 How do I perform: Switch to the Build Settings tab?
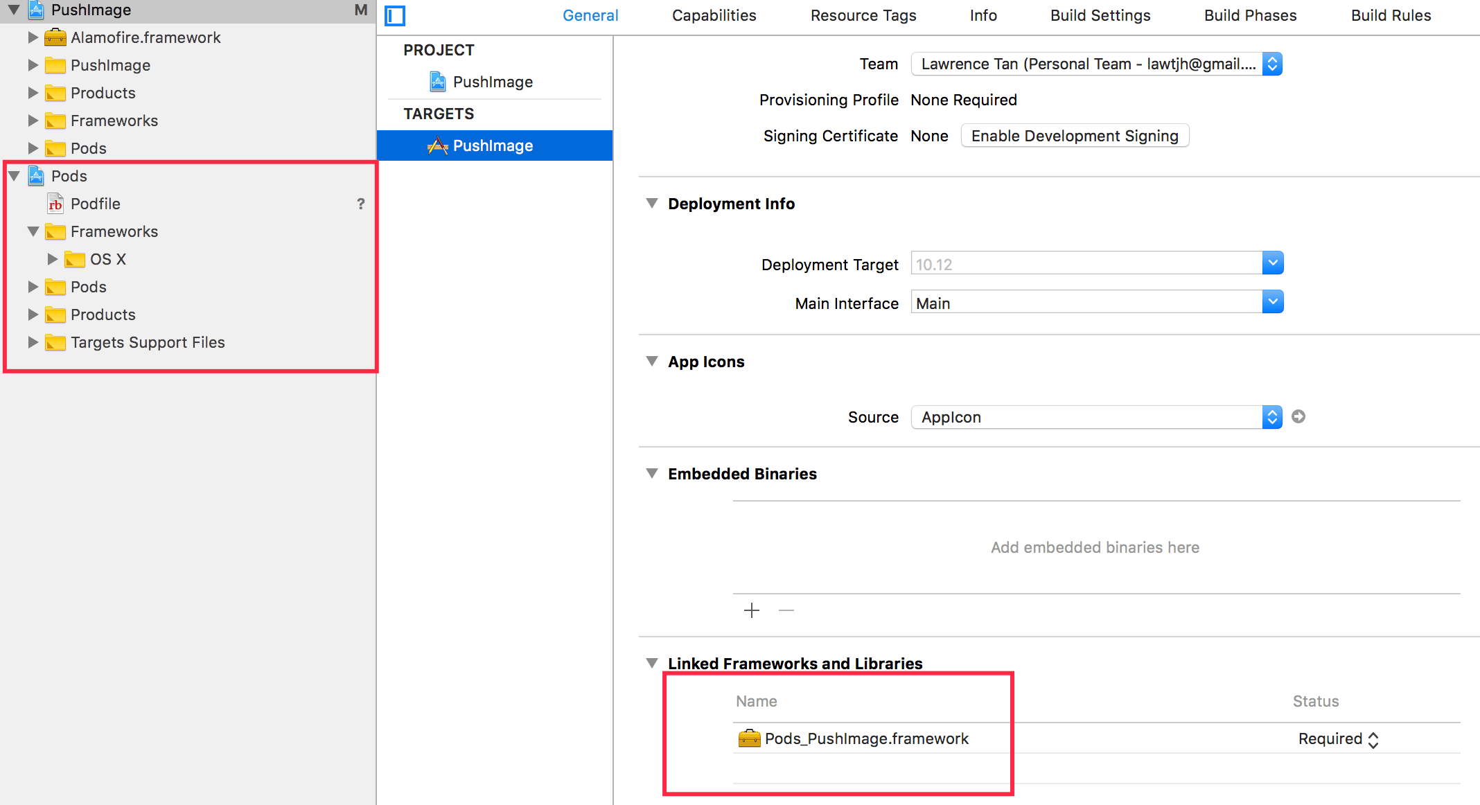(x=1100, y=15)
